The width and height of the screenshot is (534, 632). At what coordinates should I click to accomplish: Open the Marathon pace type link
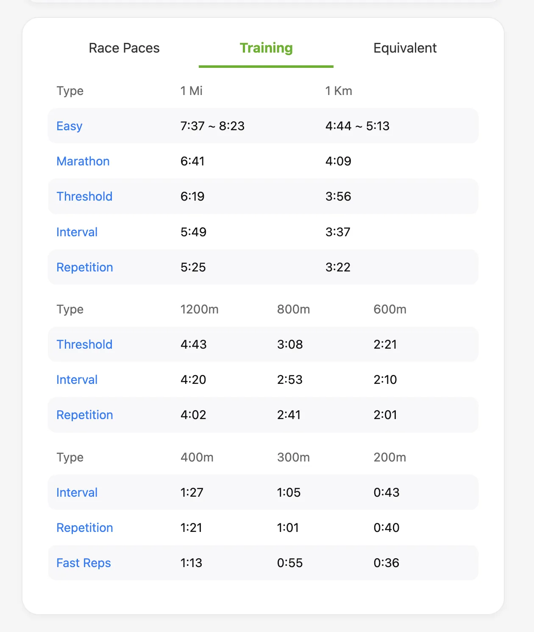tap(83, 161)
